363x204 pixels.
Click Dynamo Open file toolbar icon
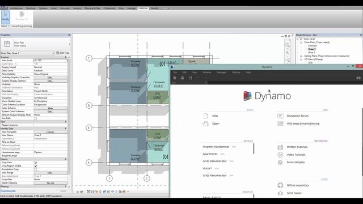click(x=183, y=78)
